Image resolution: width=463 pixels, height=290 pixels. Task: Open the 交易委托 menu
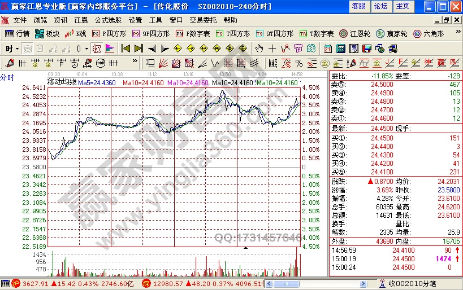[x=202, y=20]
